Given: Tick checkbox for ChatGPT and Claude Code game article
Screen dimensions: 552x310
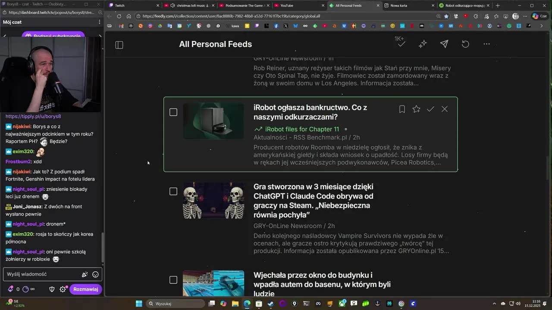Looking at the screenshot, I should pos(173,192).
